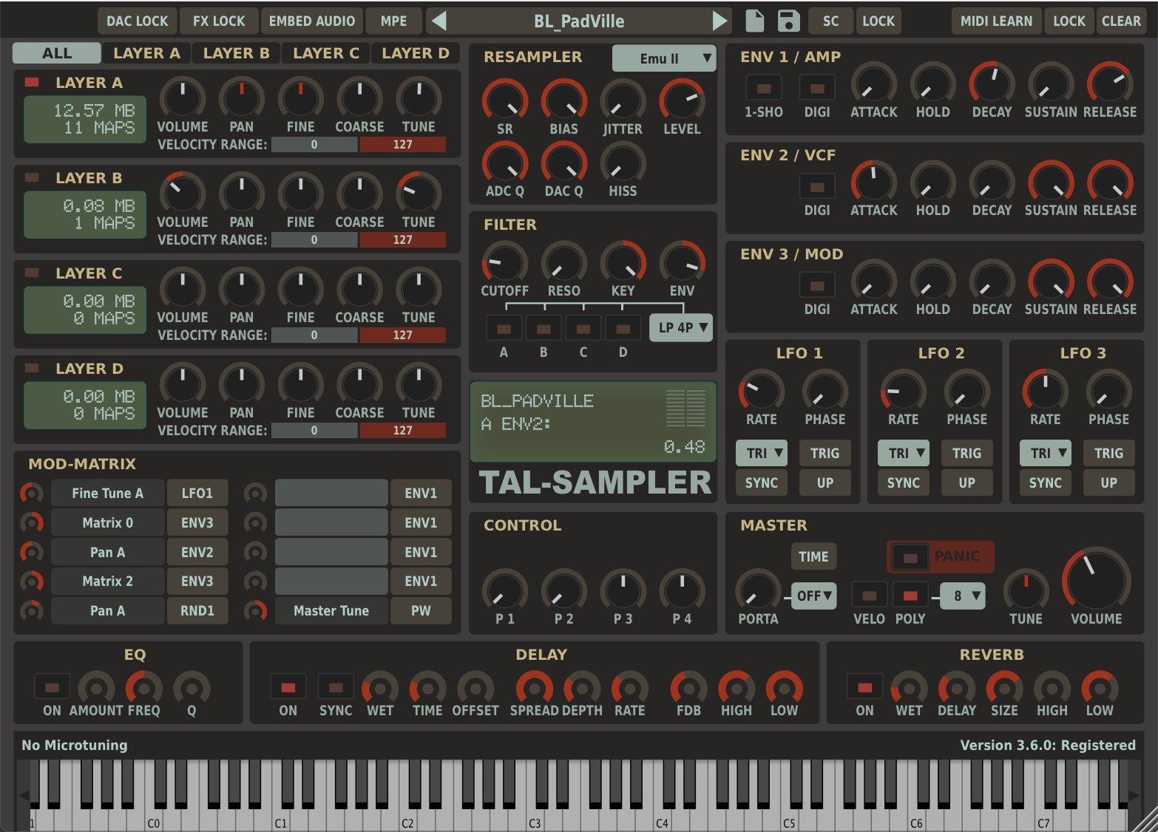Image resolution: width=1158 pixels, height=832 pixels.
Task: Toggle the delay ON switch
Action: [288, 687]
